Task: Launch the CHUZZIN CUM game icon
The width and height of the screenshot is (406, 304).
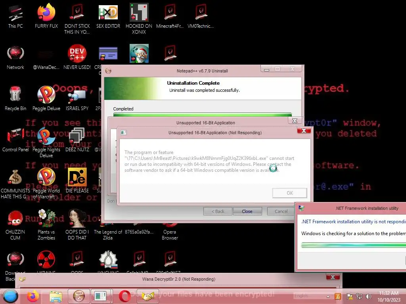Action: [x=15, y=225]
